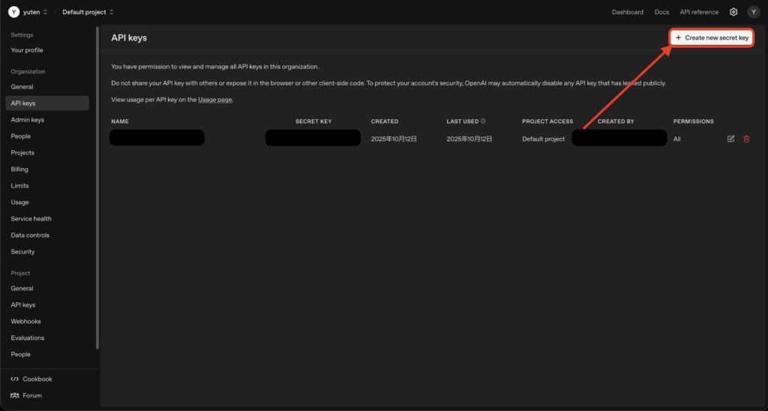Open API reference in the top navigation
Screen dimensions: 768x411
point(699,12)
